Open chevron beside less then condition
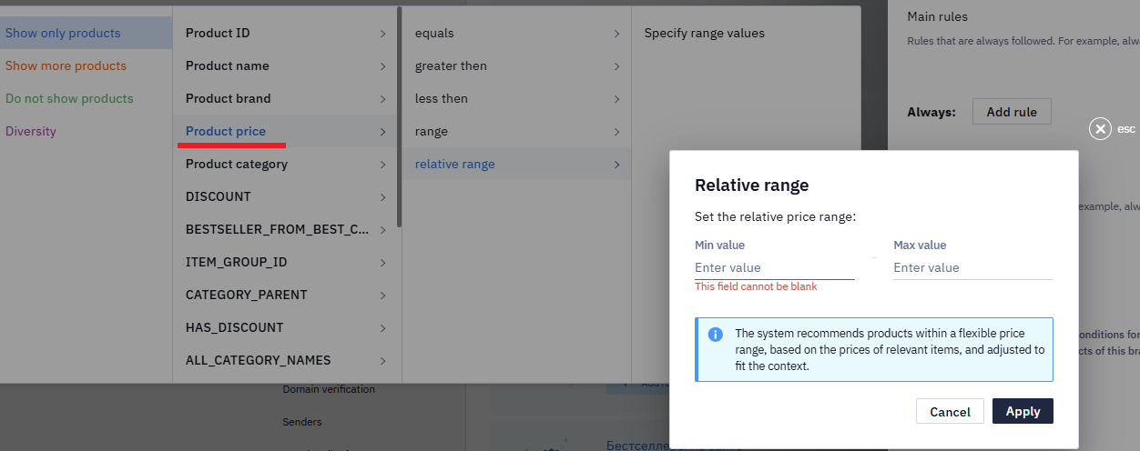Image resolution: width=1140 pixels, height=451 pixels. 616,99
